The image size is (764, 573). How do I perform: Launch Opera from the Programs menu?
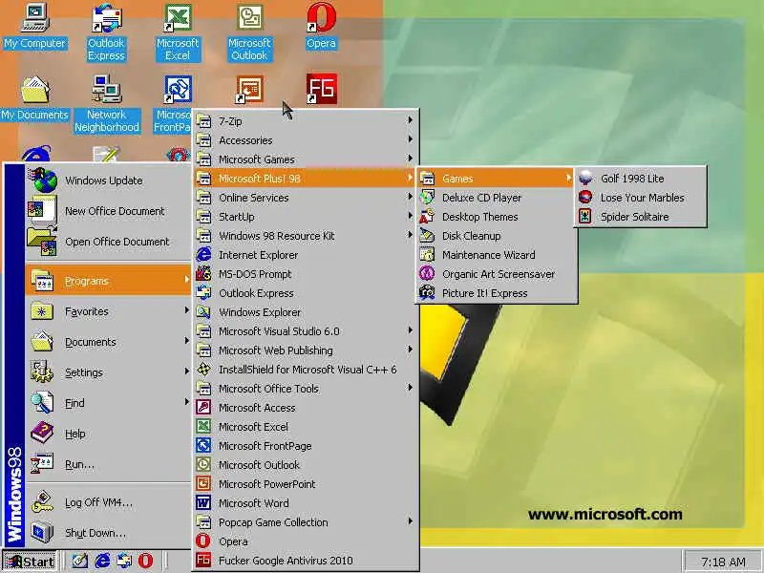click(x=306, y=541)
